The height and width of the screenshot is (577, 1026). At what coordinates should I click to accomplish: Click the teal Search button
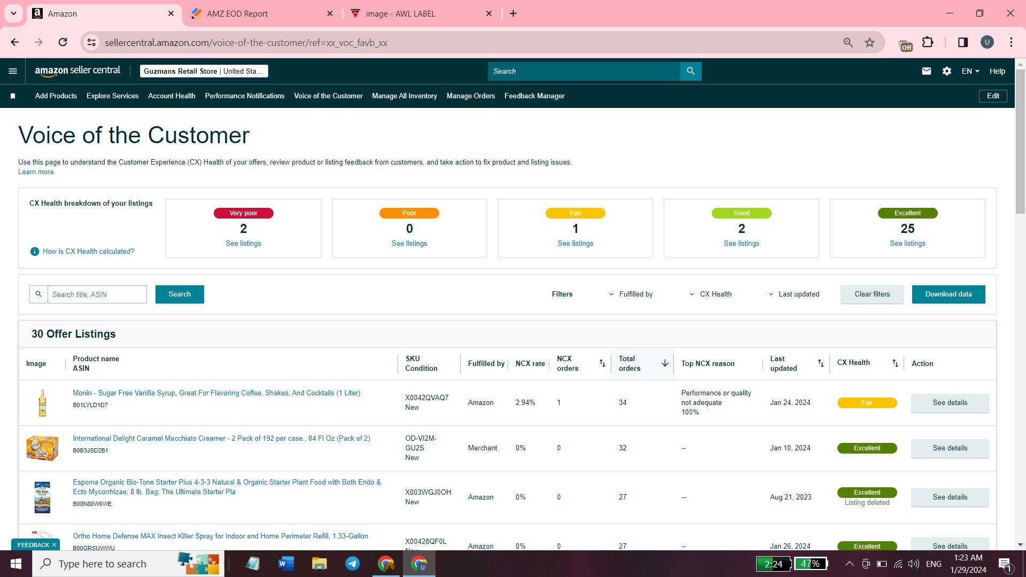click(180, 294)
